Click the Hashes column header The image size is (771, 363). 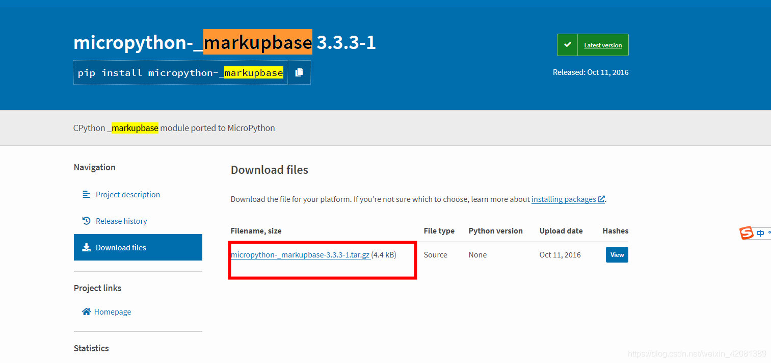pos(615,231)
